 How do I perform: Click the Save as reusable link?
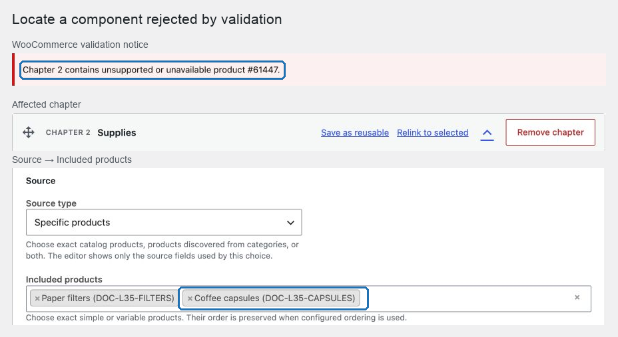coord(355,133)
